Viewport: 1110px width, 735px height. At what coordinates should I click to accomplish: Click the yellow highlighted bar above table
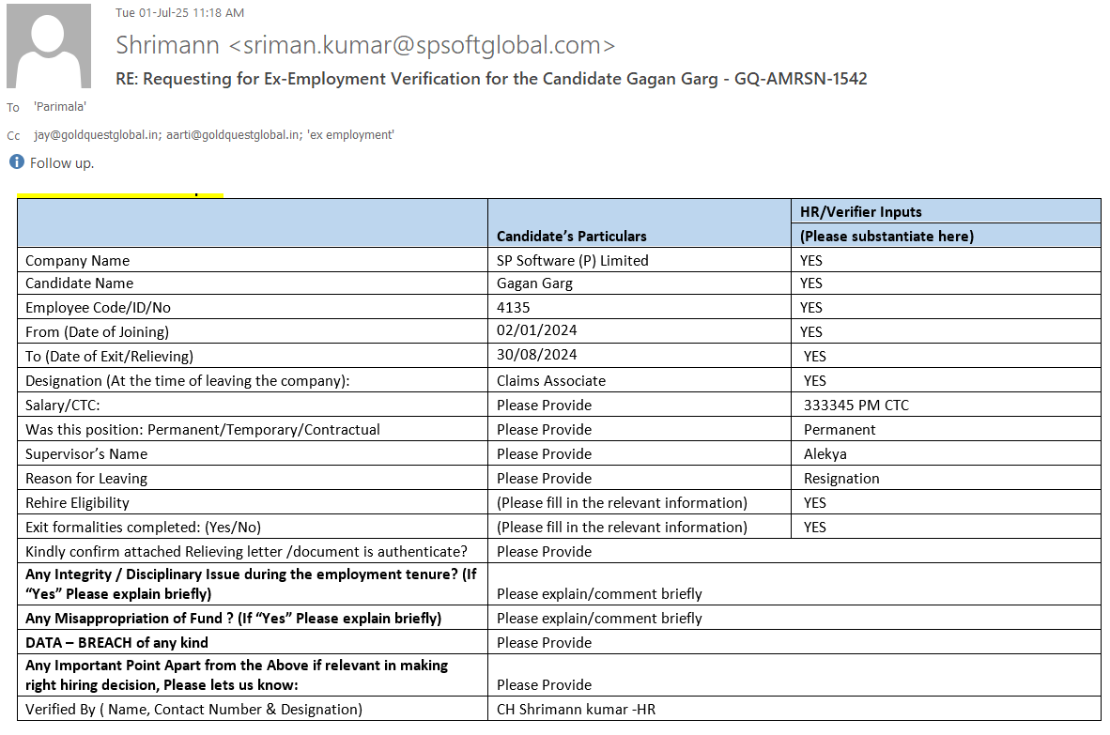coord(119,195)
